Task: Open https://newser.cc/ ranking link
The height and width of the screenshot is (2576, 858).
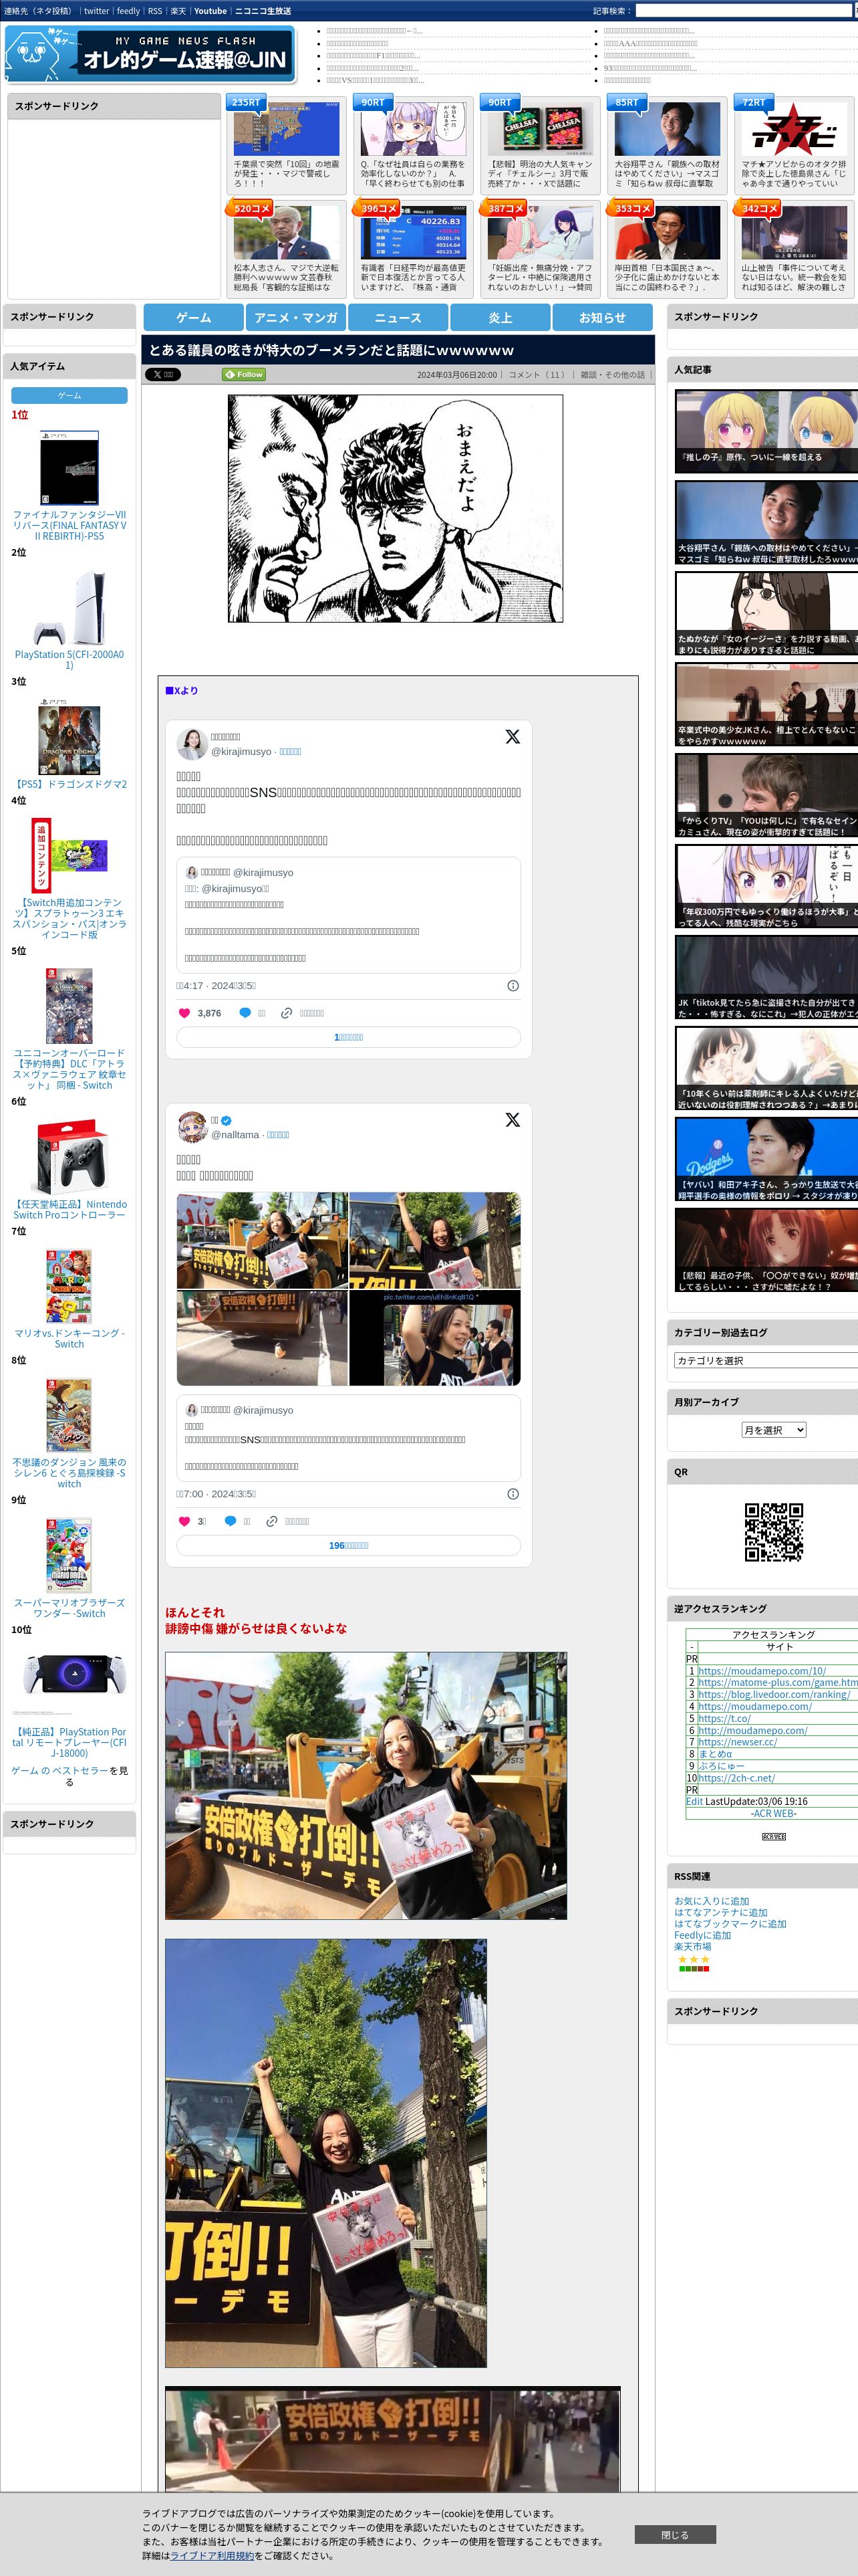Action: pos(737,1741)
